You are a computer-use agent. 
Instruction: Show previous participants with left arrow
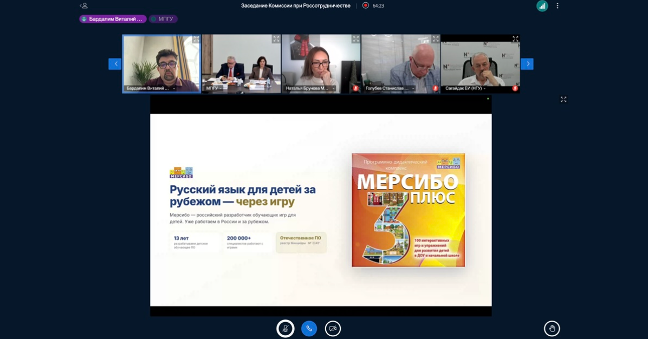point(115,64)
